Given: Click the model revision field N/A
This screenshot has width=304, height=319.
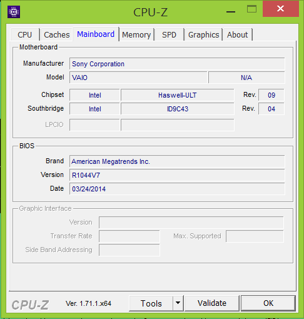Looking at the screenshot, I should pyautogui.click(x=246, y=78).
